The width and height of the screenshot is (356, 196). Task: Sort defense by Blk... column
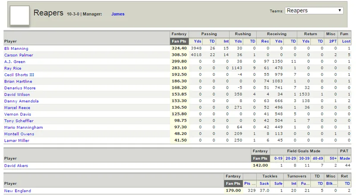tap(332, 184)
